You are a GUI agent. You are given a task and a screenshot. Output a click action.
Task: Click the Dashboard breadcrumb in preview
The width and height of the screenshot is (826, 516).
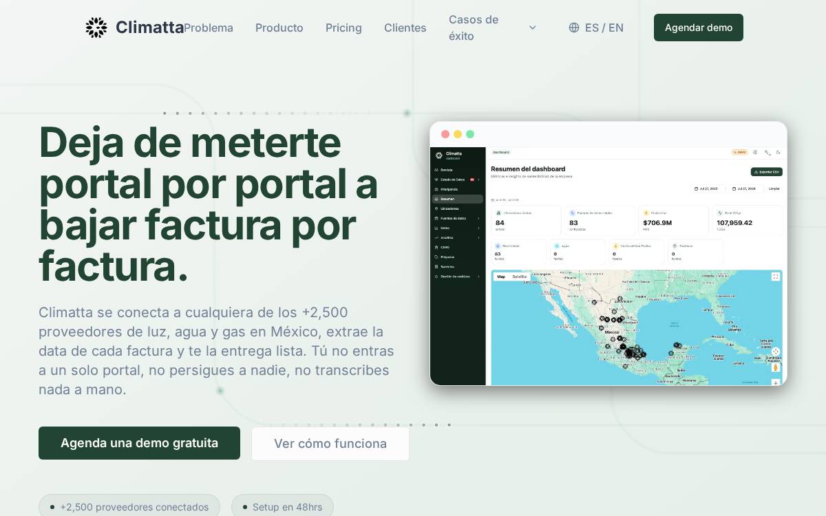(501, 152)
